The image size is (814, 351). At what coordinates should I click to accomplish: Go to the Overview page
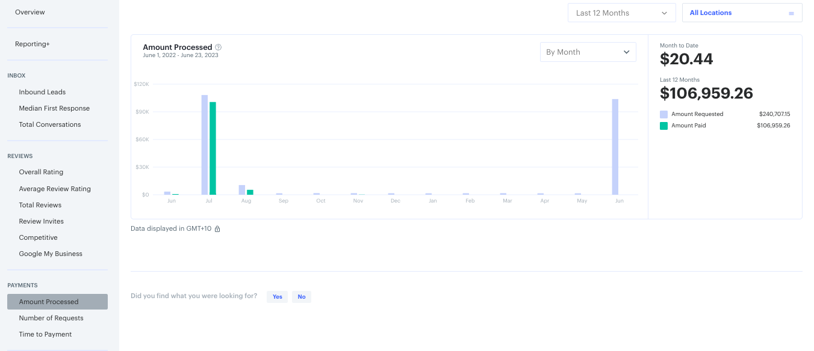(x=30, y=12)
